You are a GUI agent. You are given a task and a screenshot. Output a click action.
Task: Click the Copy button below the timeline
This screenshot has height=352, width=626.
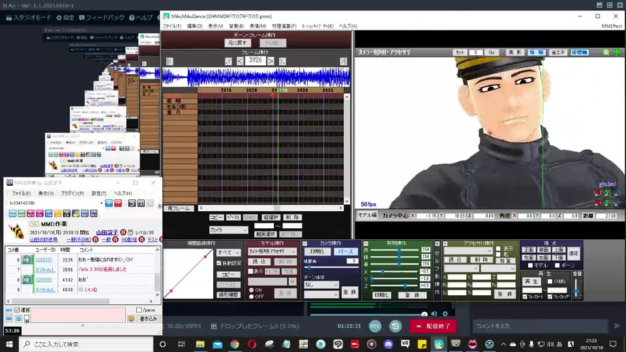216,218
